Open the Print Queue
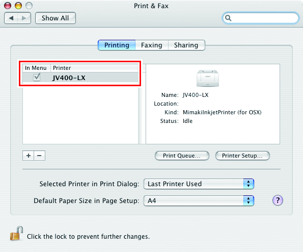 coord(182,156)
